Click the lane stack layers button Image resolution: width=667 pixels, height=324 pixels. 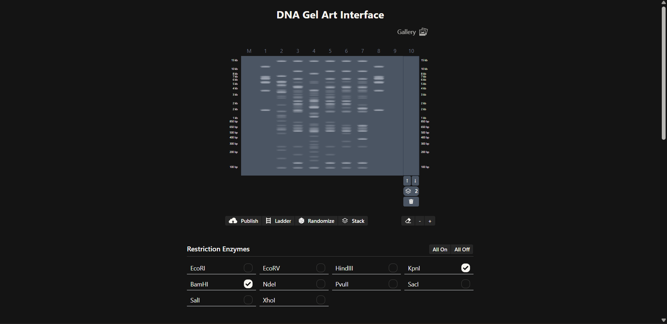pyautogui.click(x=411, y=191)
